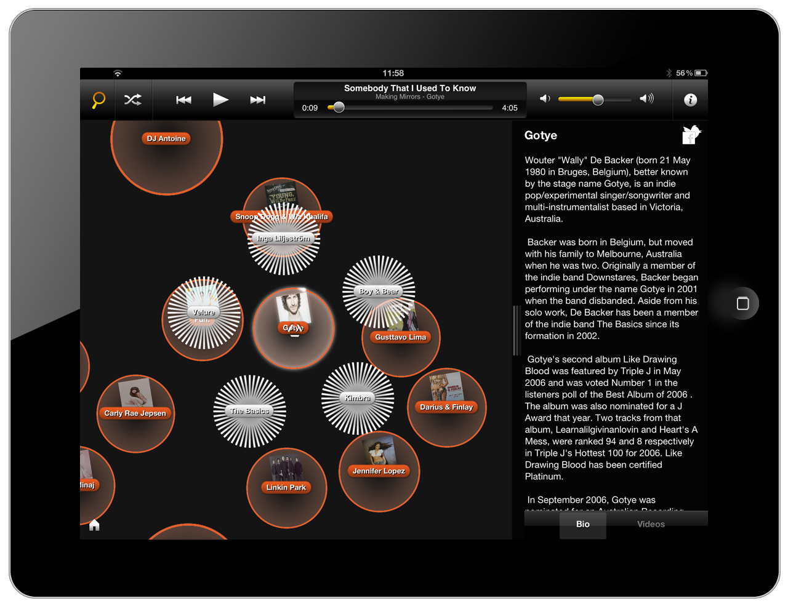This screenshot has width=788, height=606.
Task: Tap the 11:58 clock in status bar
Action: (393, 73)
